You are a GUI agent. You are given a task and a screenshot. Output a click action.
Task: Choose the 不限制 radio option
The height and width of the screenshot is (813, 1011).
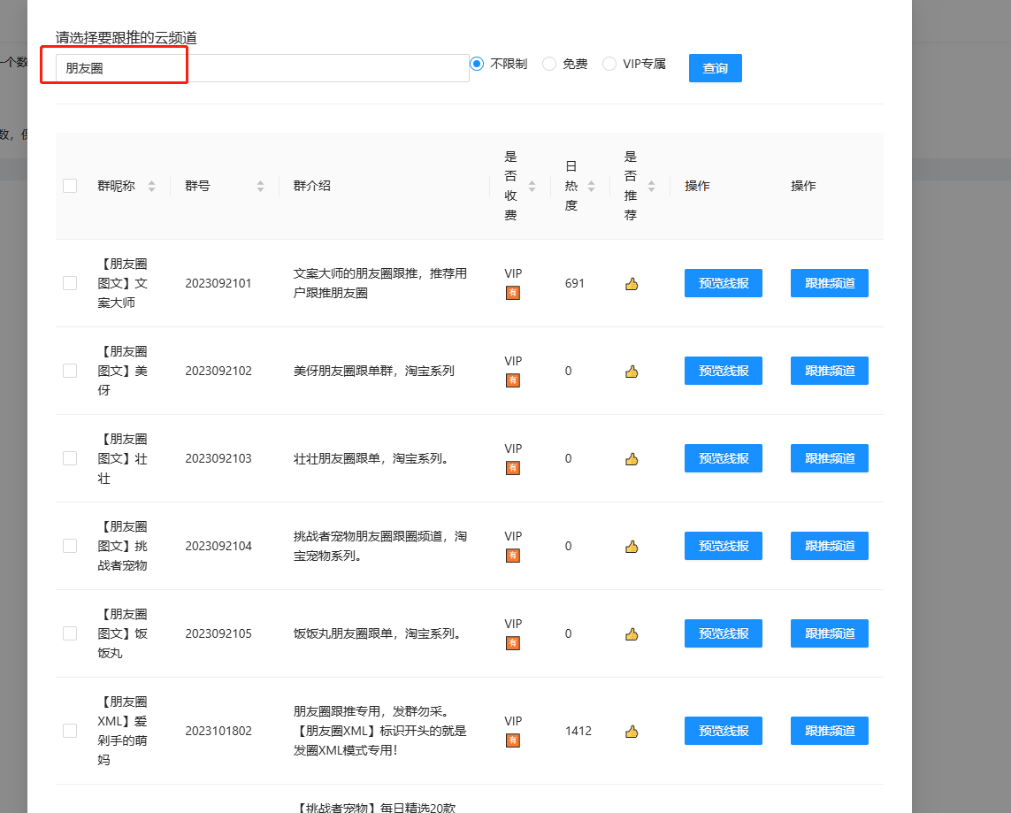click(478, 64)
